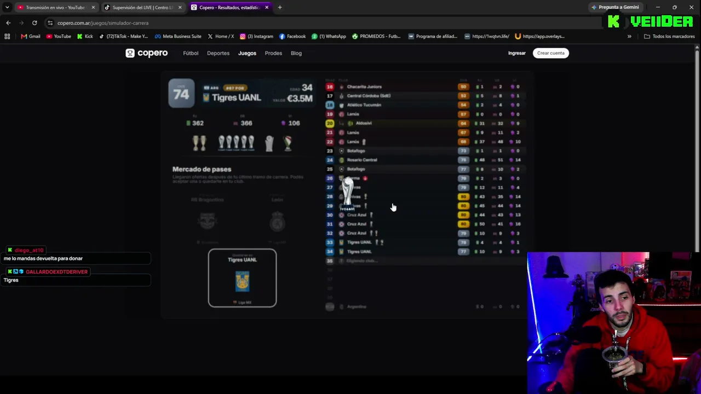Open the https://1wqtvn.life/ bookmark
The width and height of the screenshot is (701, 394).
(487, 36)
